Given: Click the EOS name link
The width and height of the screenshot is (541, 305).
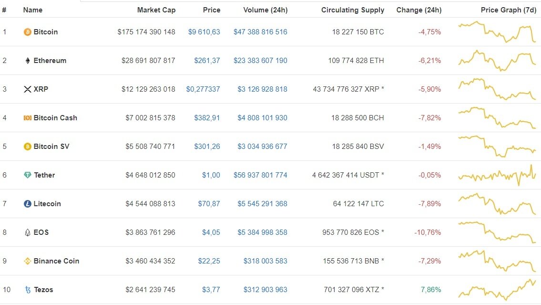Looking at the screenshot, I should pyautogui.click(x=41, y=232).
